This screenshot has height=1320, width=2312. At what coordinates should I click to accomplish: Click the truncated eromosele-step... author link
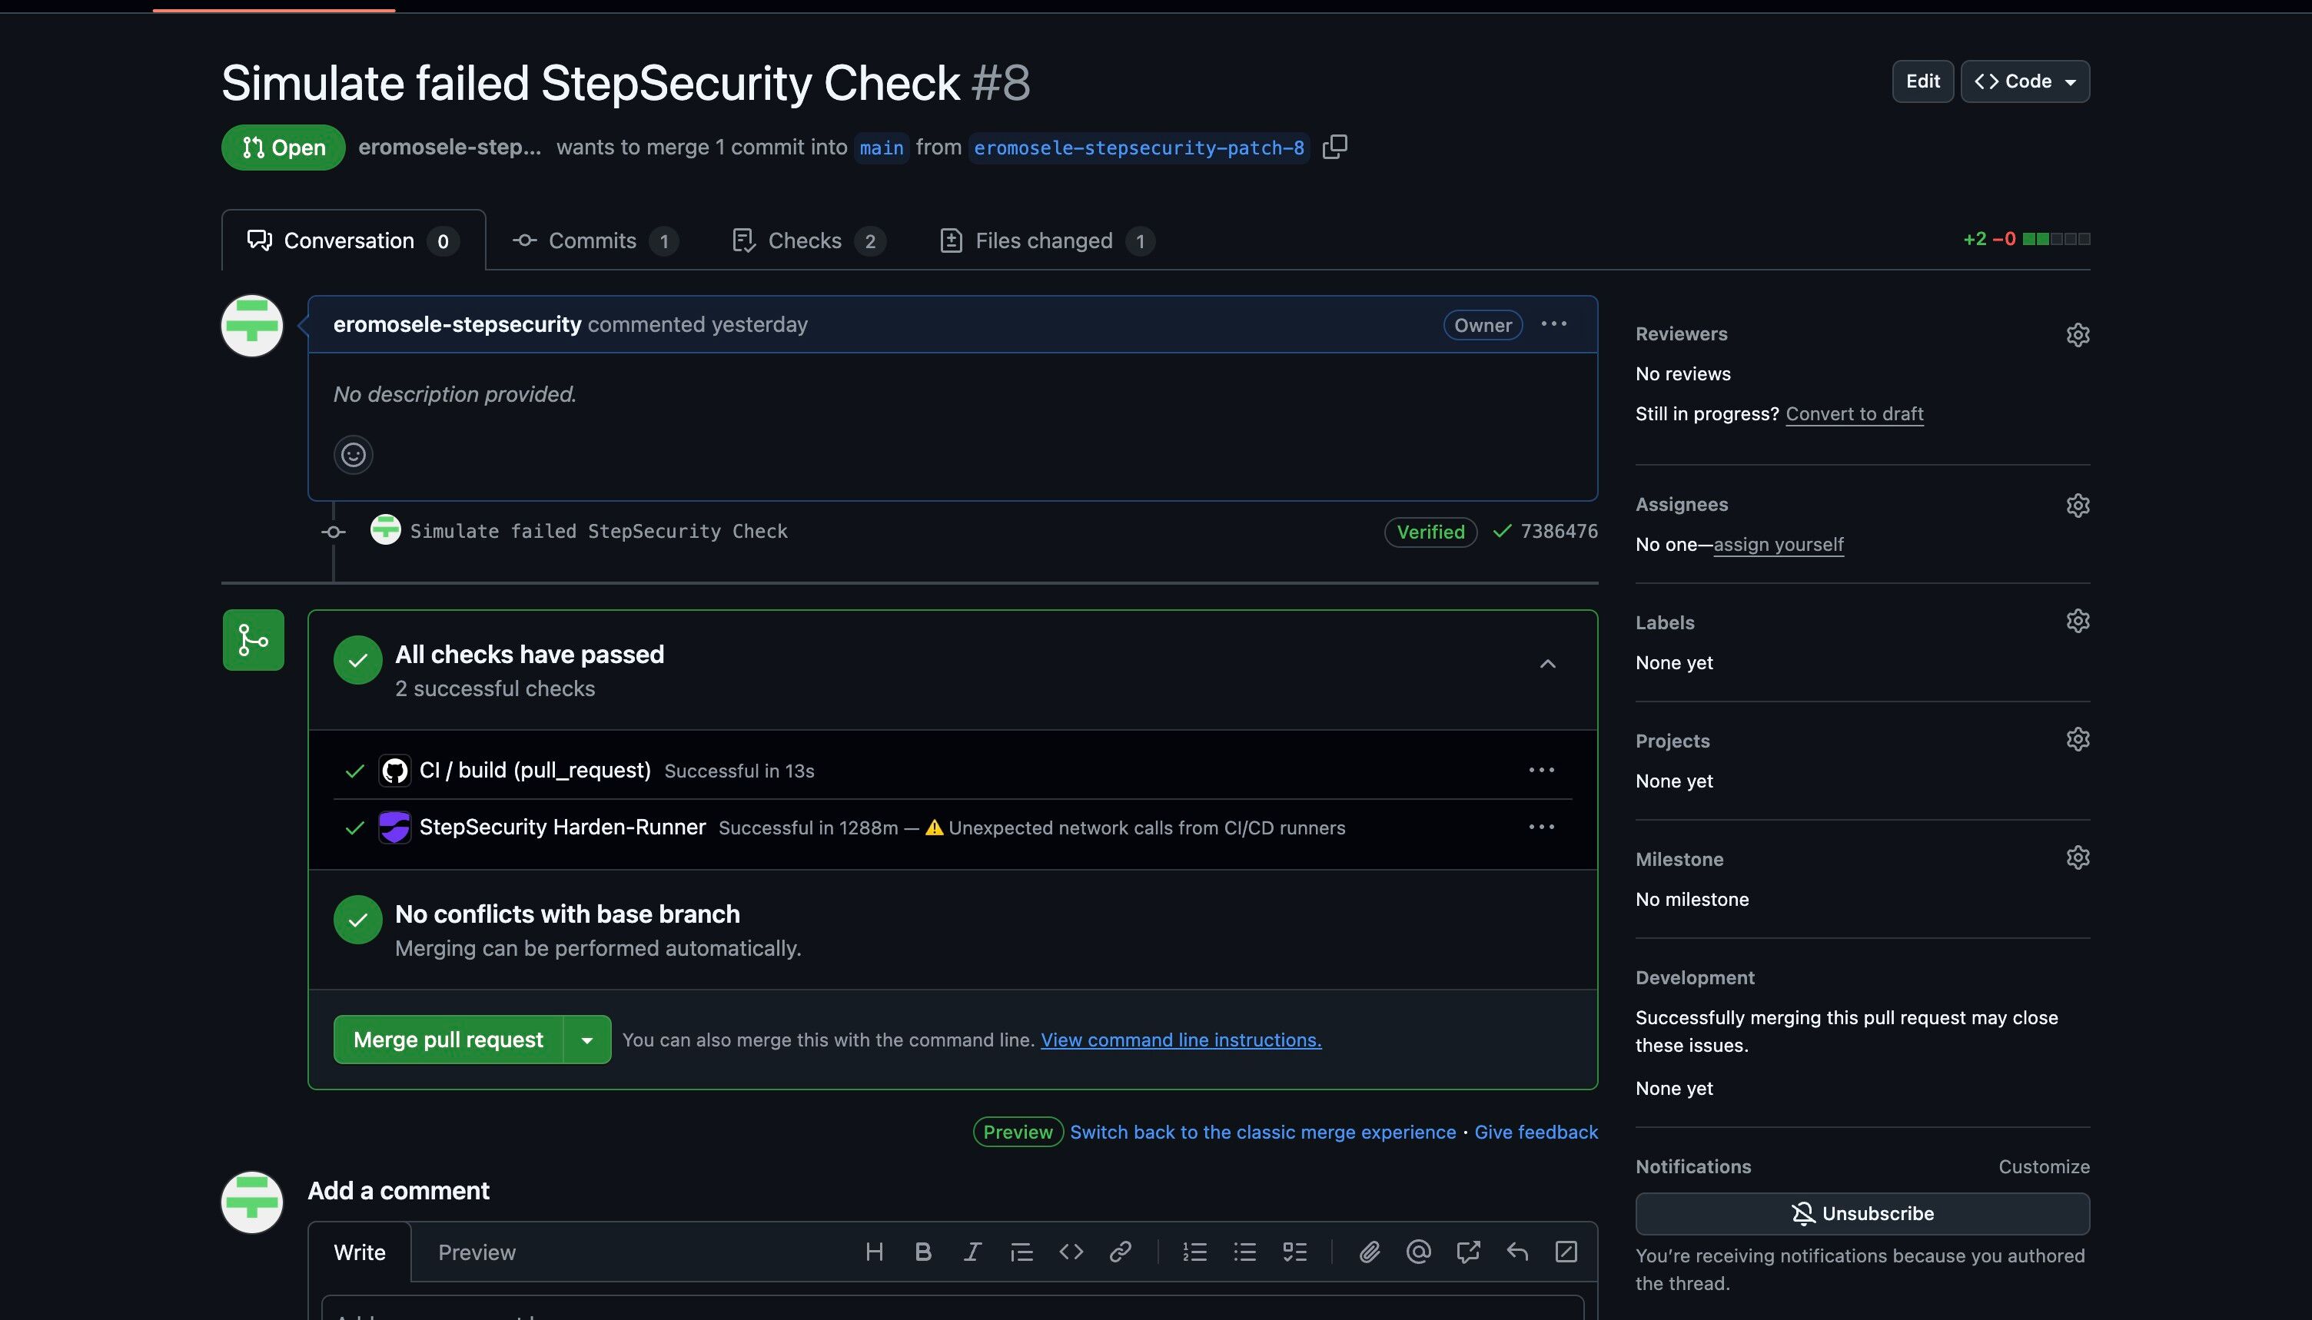[450, 147]
